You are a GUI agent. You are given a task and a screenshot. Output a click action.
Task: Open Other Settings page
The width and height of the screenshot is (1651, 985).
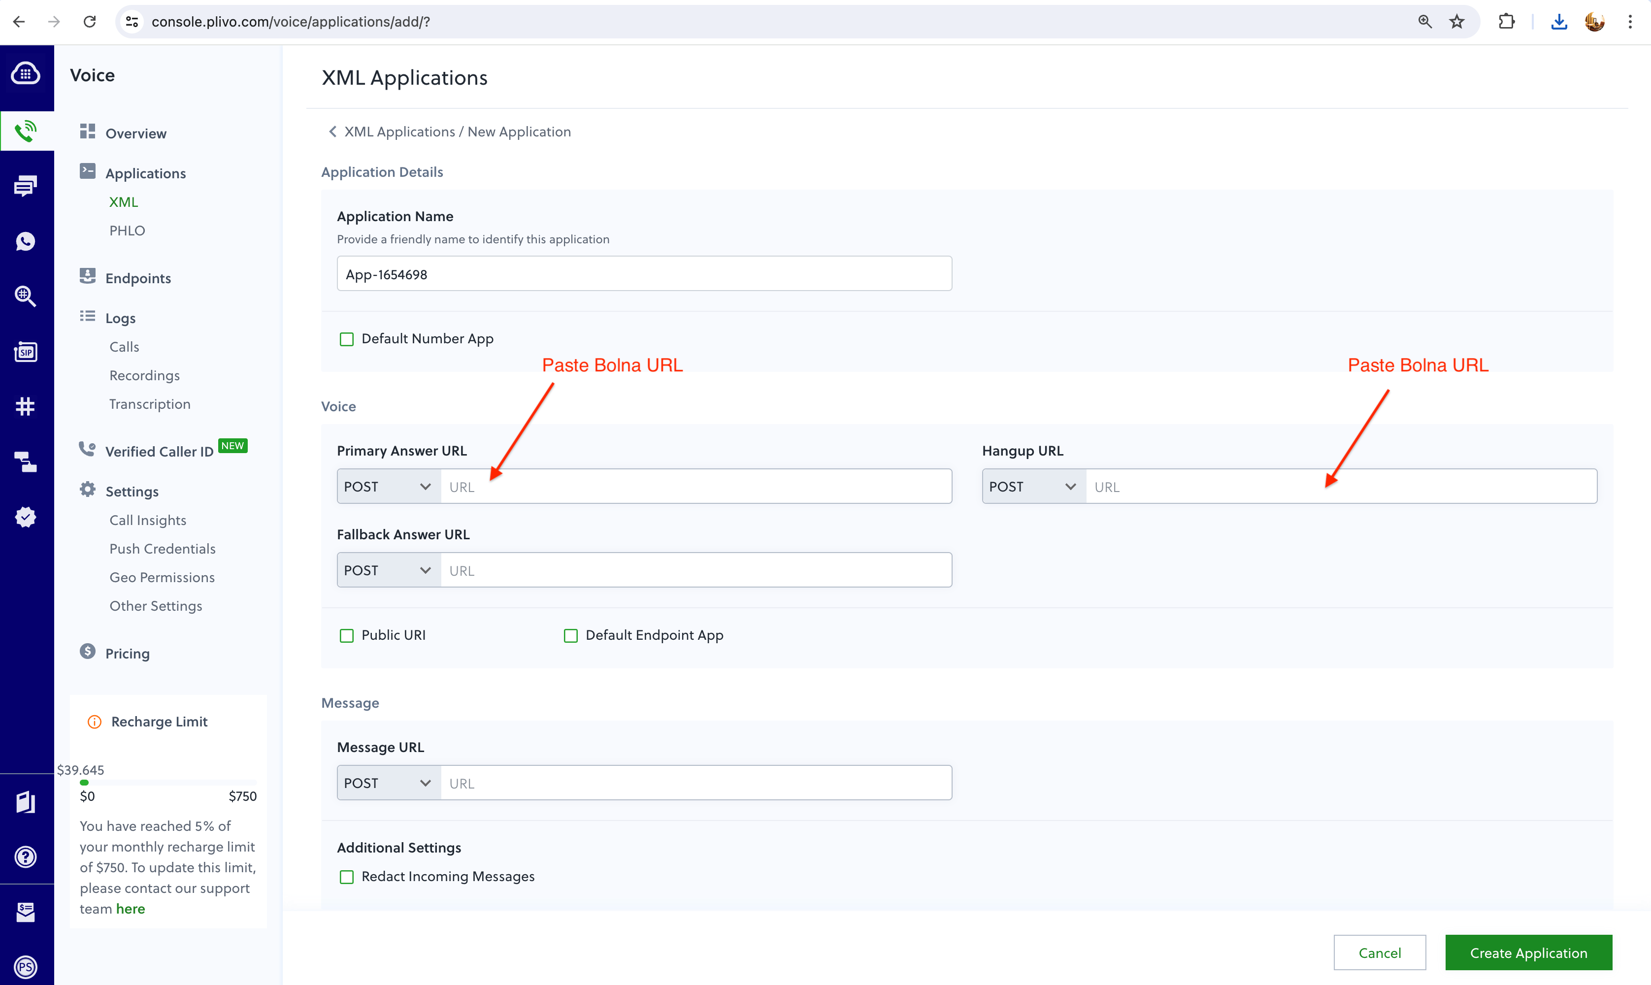pos(156,605)
